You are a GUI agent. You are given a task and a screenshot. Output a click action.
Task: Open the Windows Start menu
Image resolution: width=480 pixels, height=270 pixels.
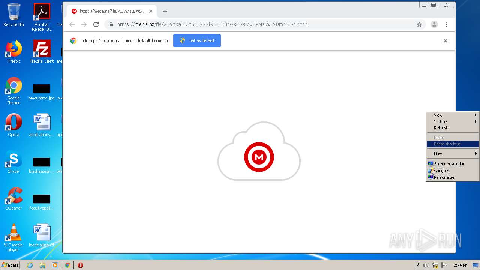(x=10, y=265)
